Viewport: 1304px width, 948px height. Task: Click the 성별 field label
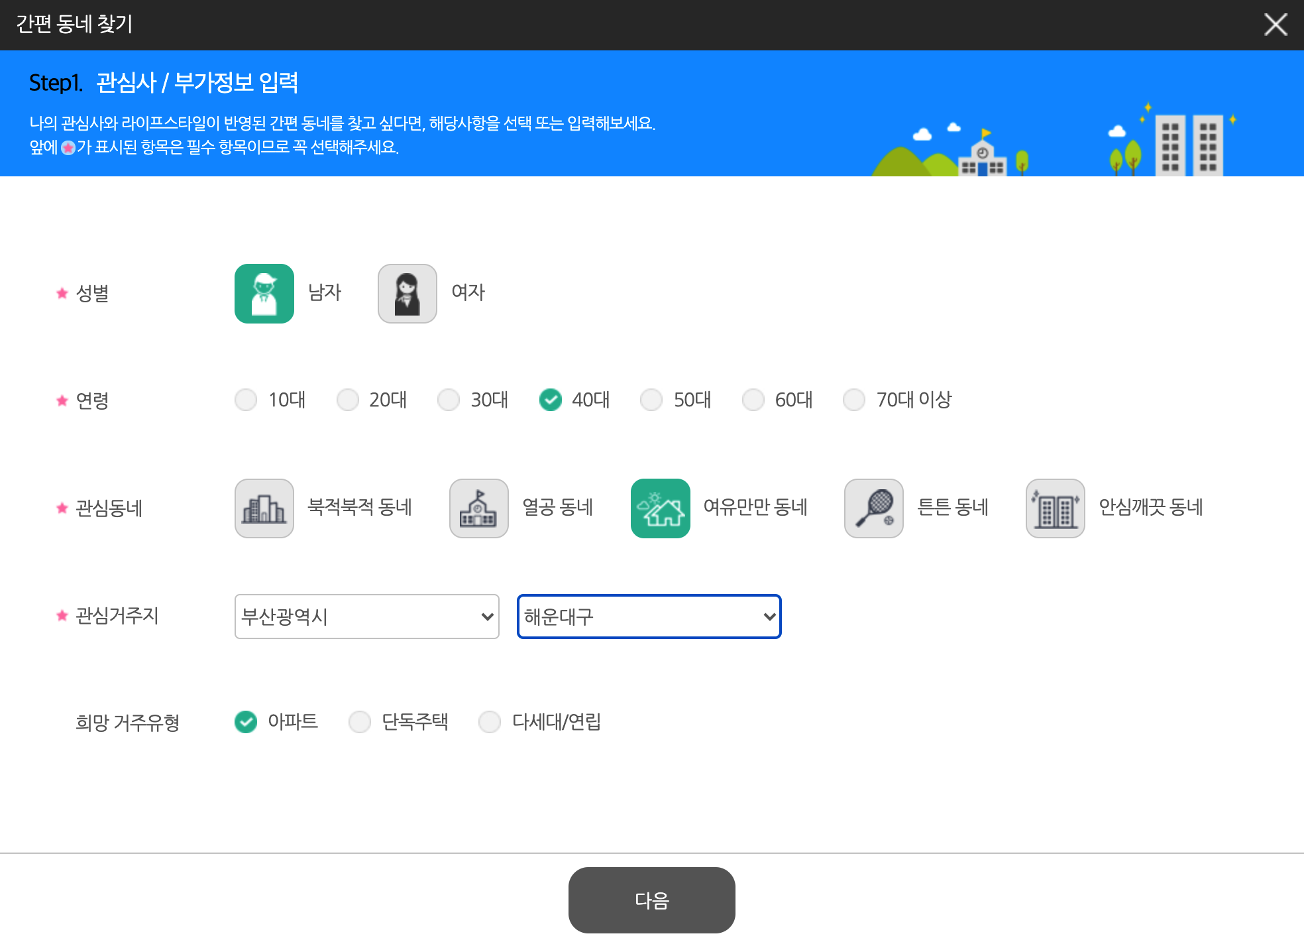pos(92,293)
